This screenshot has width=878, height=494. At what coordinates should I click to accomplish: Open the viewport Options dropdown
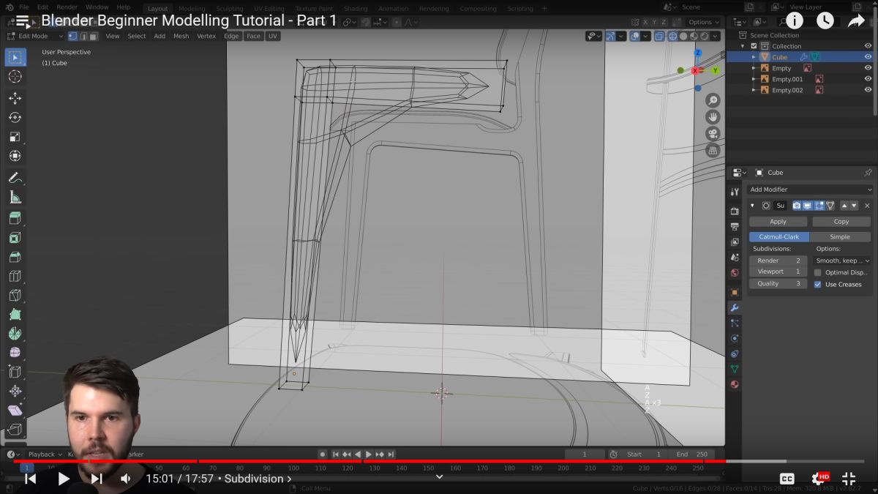pos(703,22)
